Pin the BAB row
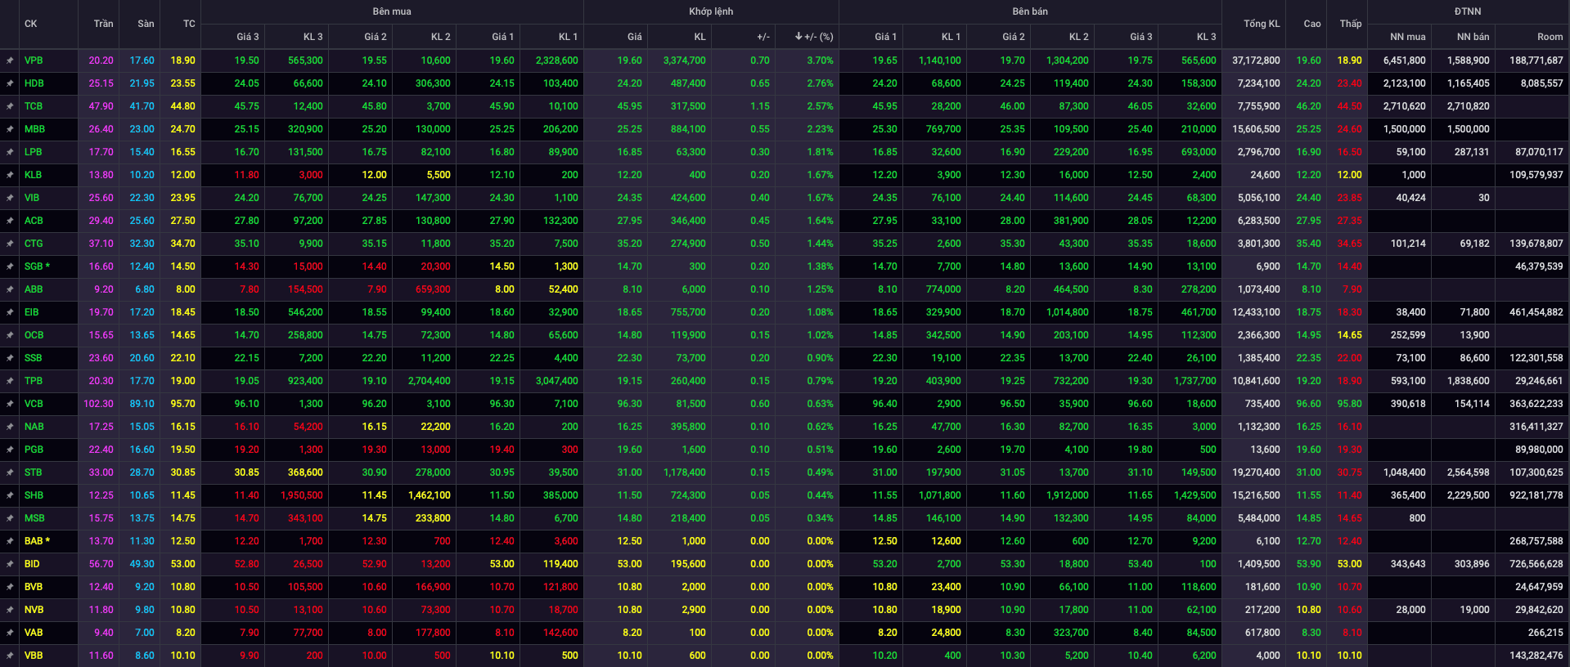Viewport: 1570px width, 667px height. (x=10, y=541)
